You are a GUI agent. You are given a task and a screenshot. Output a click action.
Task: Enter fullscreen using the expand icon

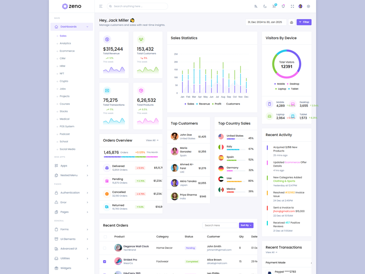[x=292, y=6]
